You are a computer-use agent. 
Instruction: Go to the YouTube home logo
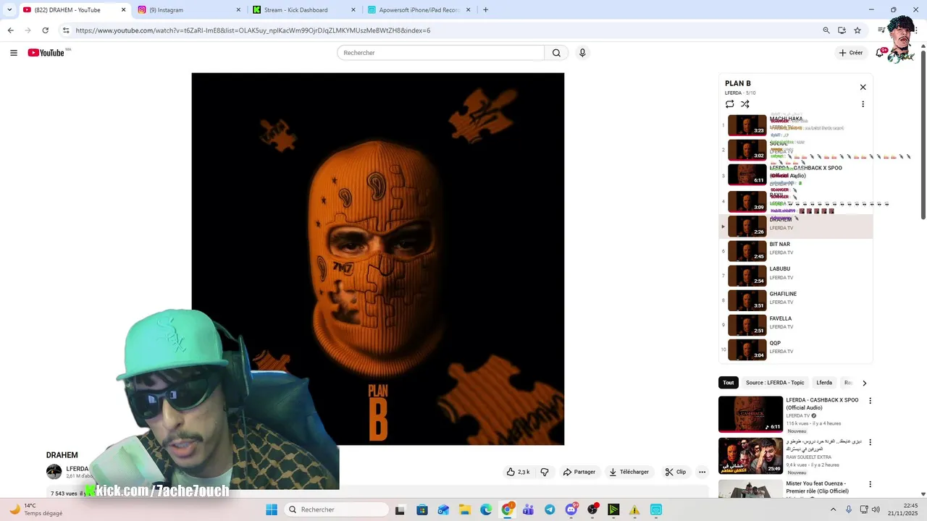pyautogui.click(x=46, y=53)
